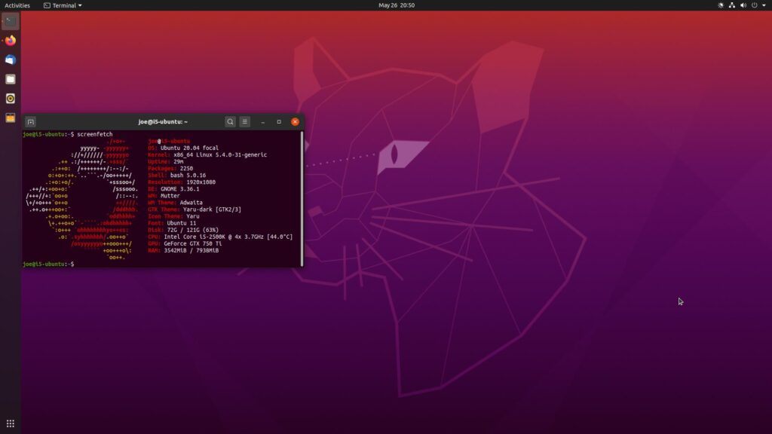Open the terminal hamburger menu
Image resolution: width=772 pixels, height=434 pixels.
pyautogui.click(x=245, y=121)
